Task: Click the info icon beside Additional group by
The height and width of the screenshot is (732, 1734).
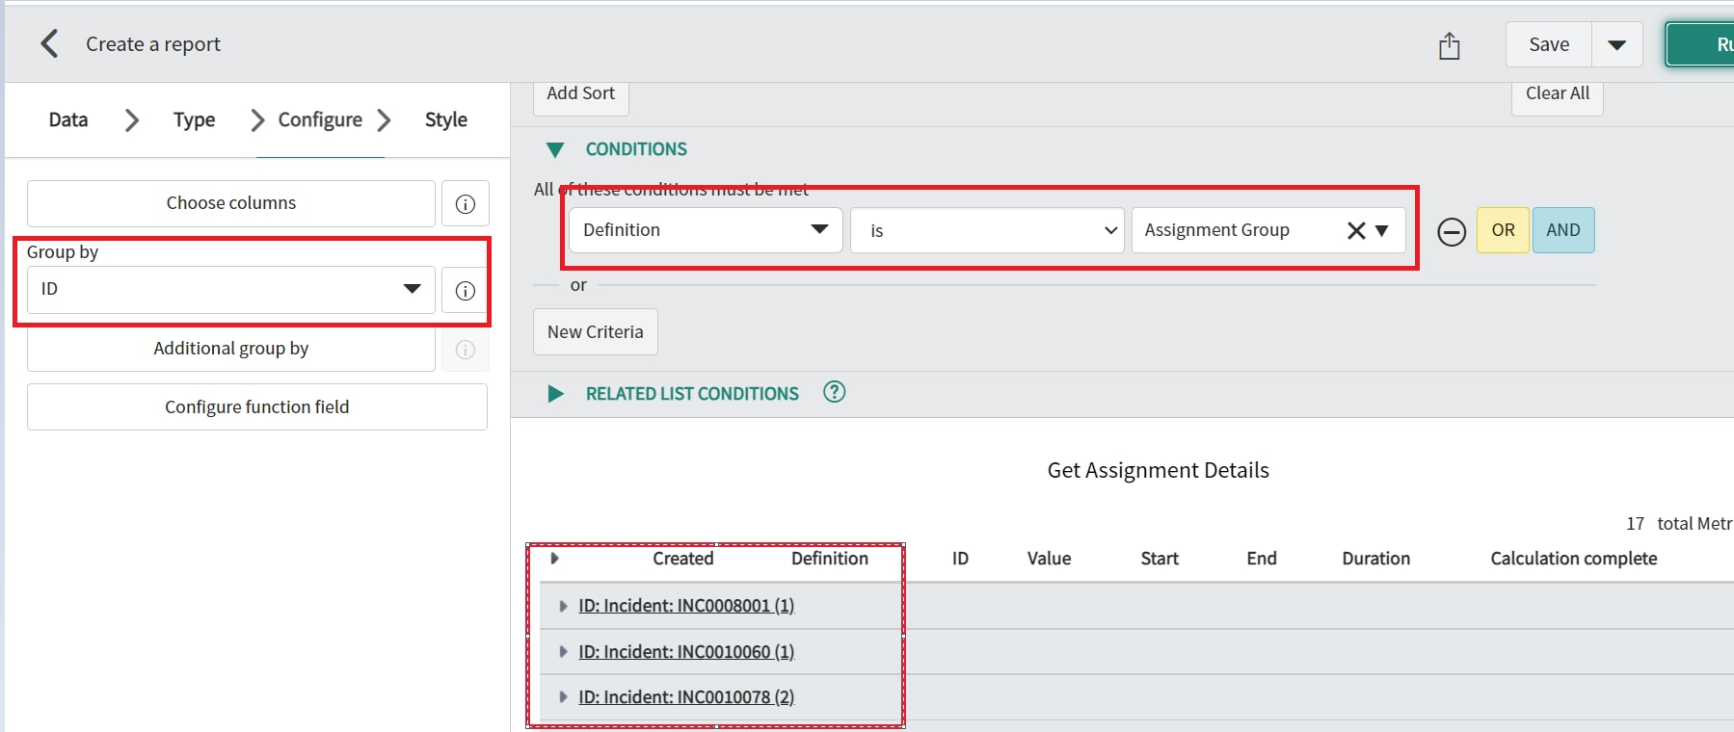Action: 465,349
